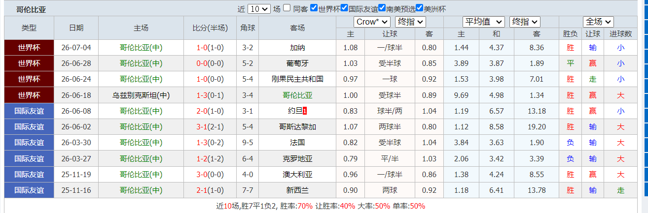This screenshot has width=648, height=213.
Task: Open the 终指 dropdown next to Crow*
Action: [410, 22]
